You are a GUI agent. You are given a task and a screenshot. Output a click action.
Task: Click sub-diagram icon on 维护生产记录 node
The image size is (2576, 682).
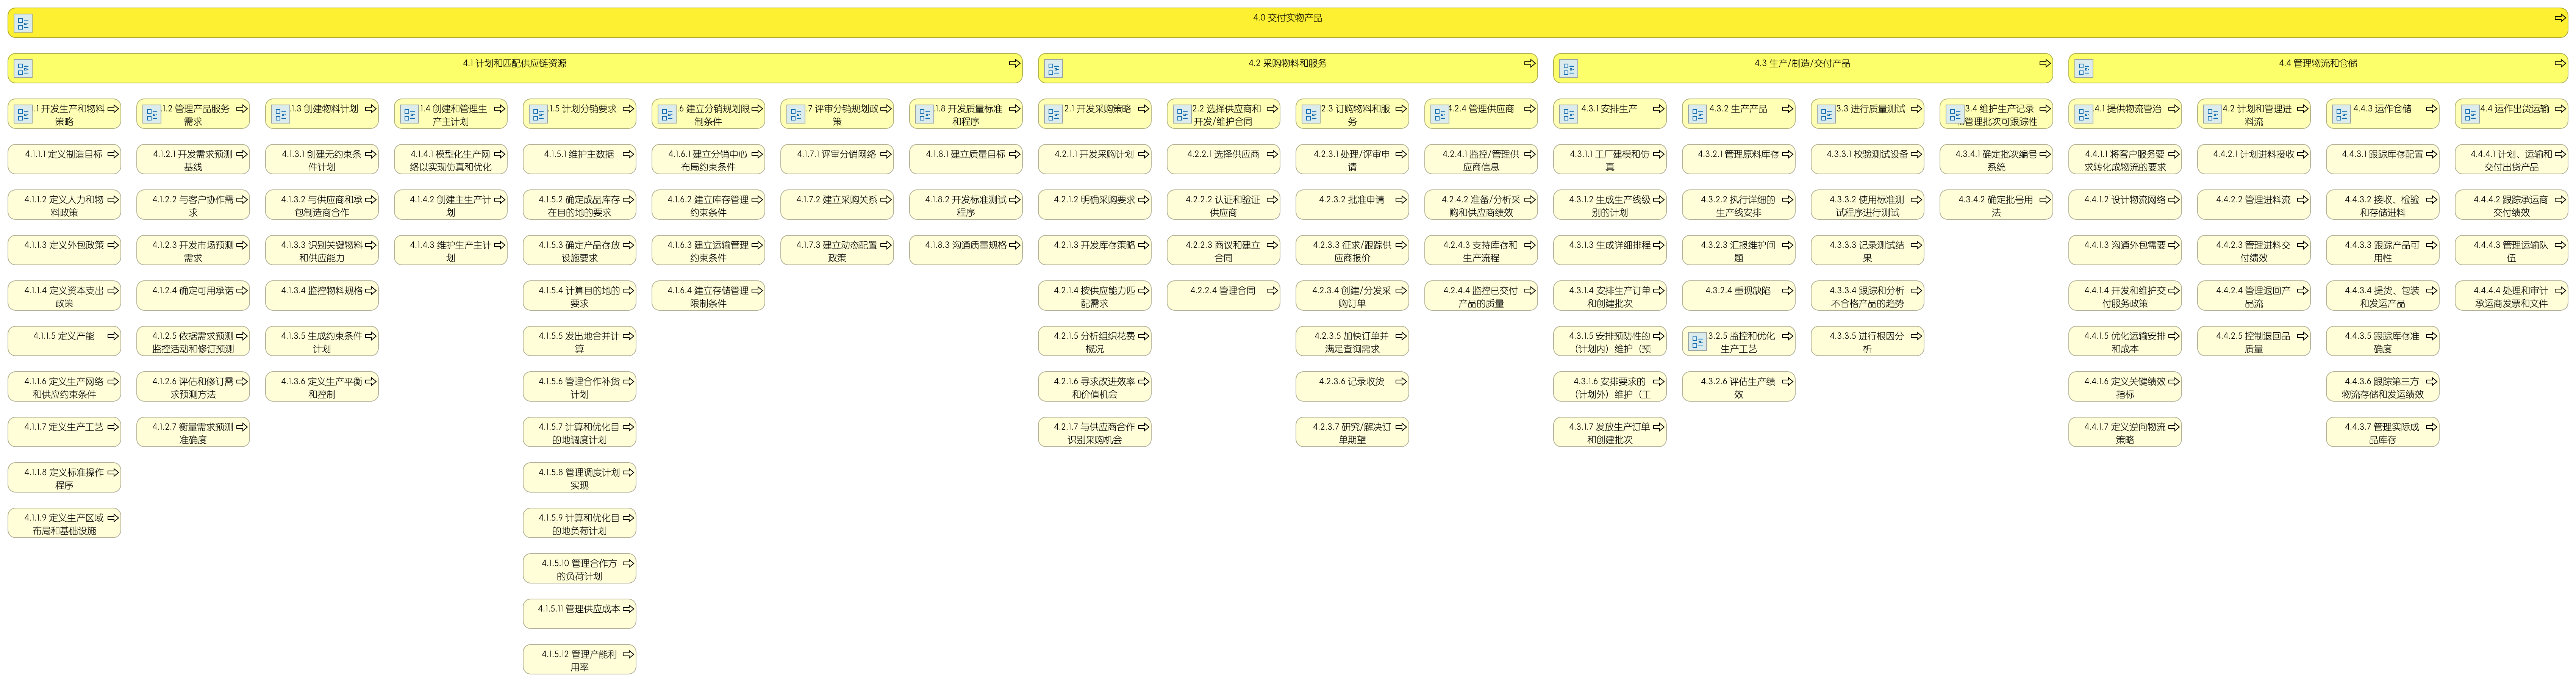[x=1955, y=114]
